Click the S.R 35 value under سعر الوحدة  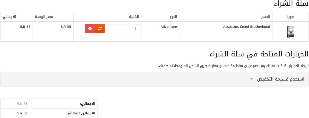(66, 26)
